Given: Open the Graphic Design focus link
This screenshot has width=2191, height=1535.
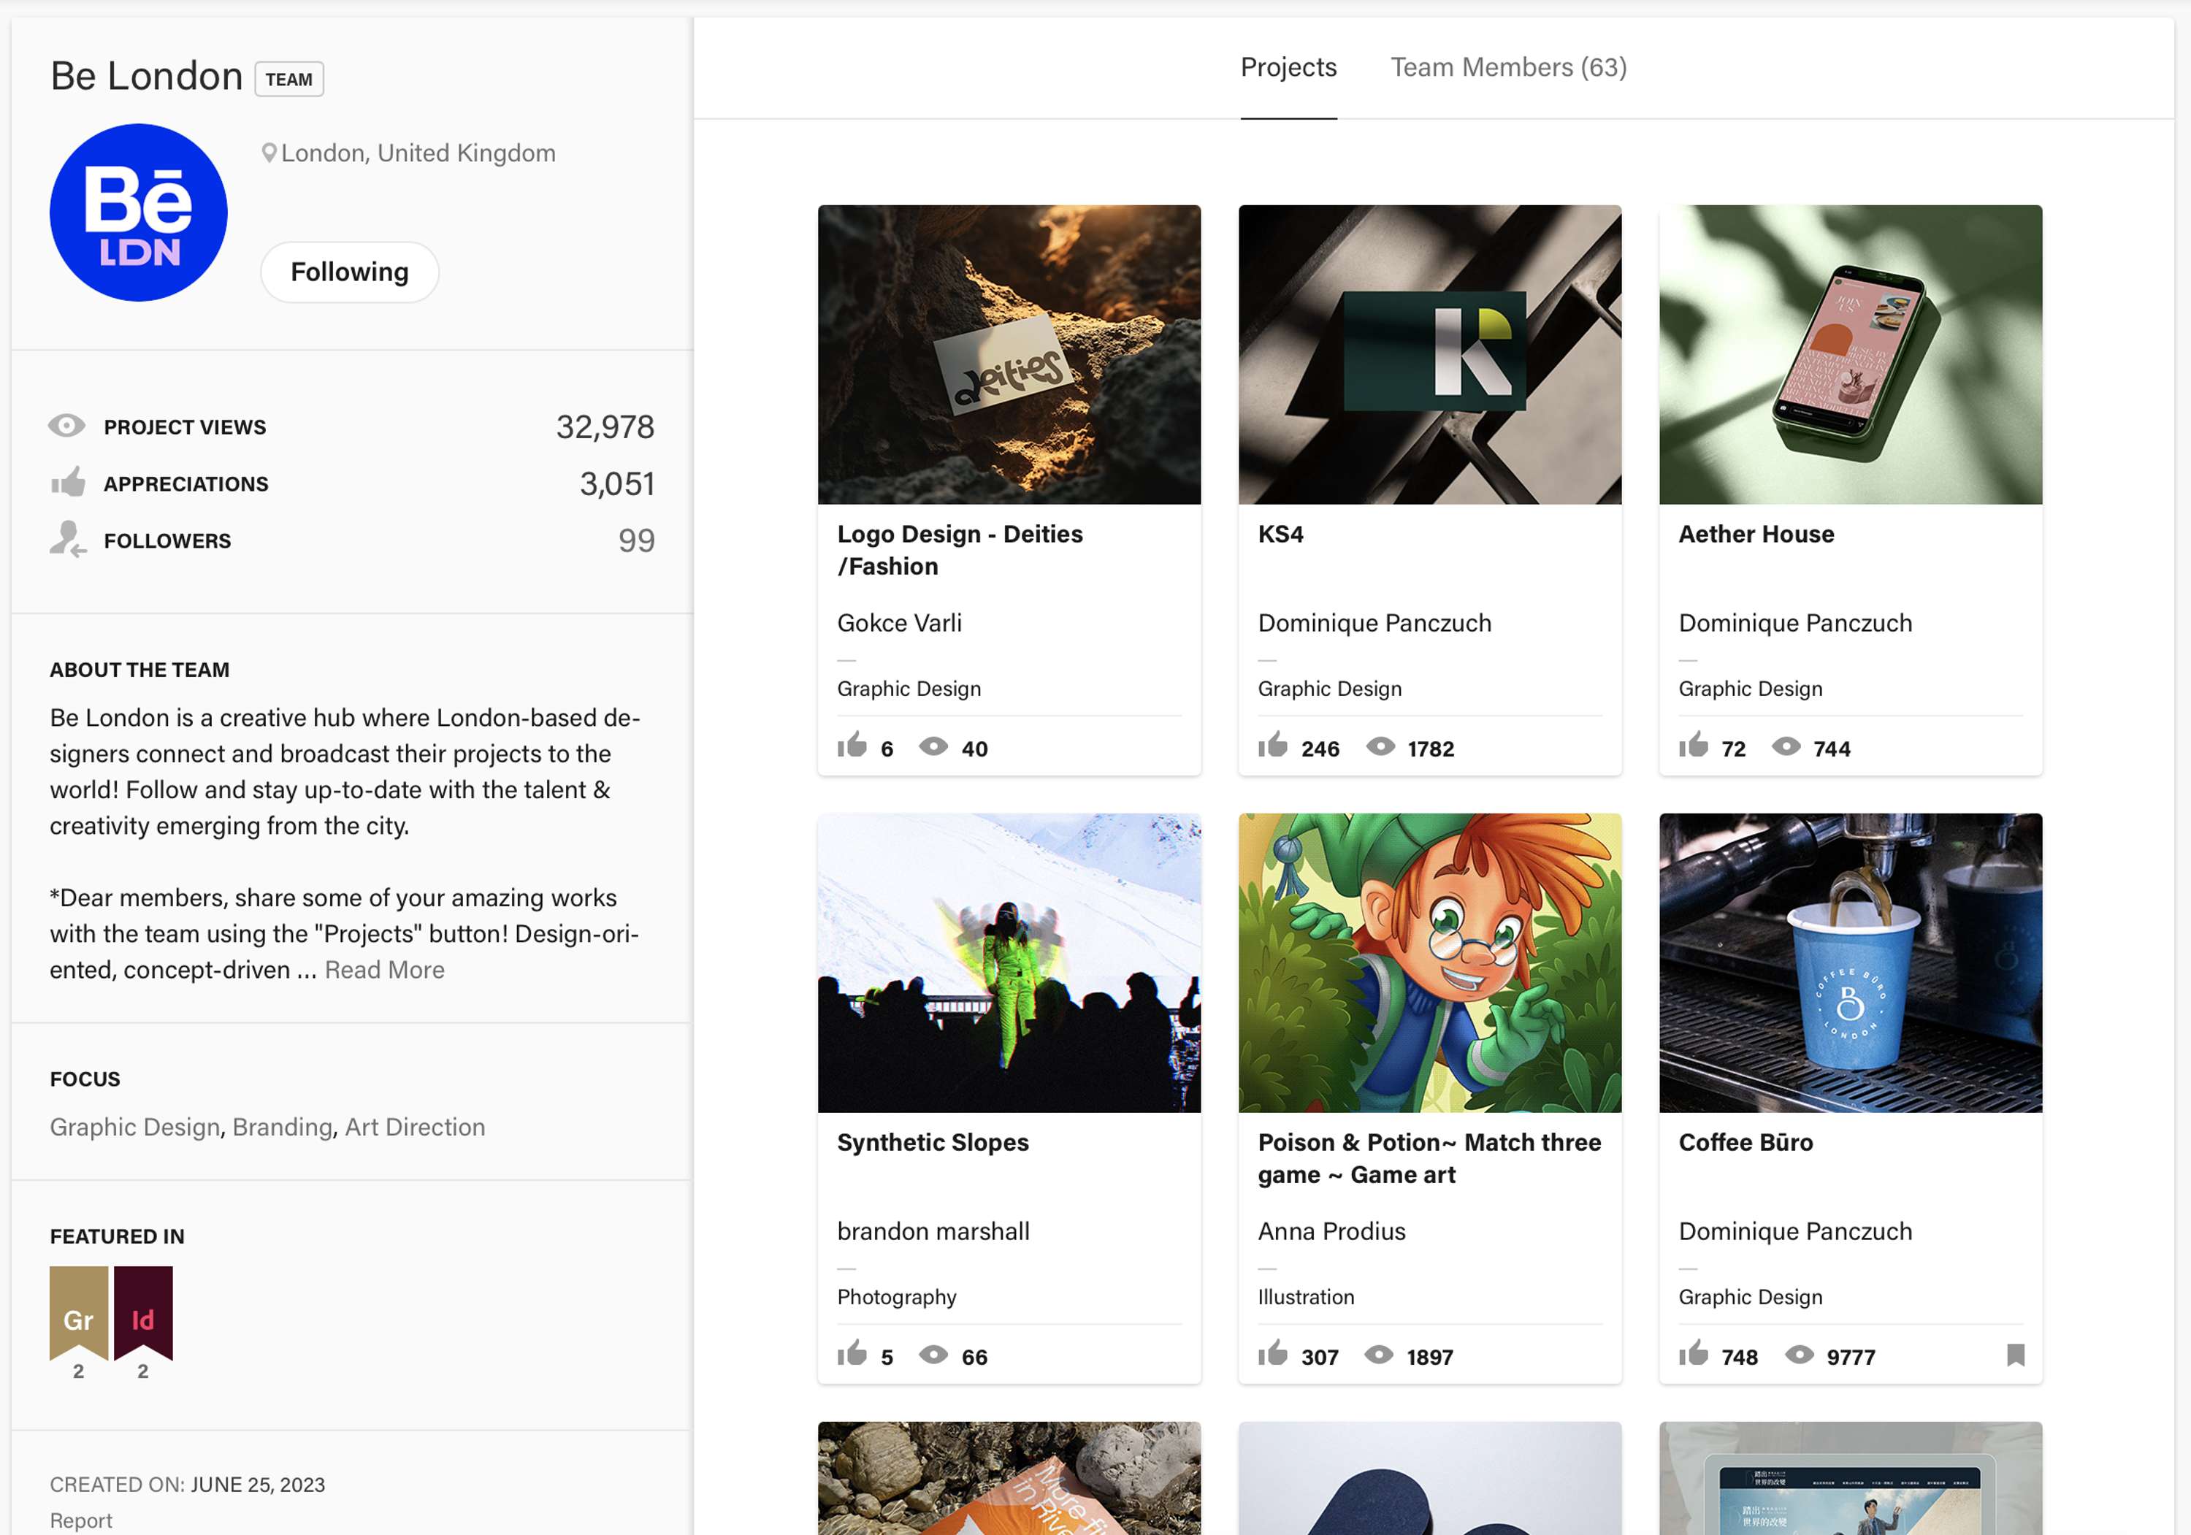Looking at the screenshot, I should point(134,1128).
